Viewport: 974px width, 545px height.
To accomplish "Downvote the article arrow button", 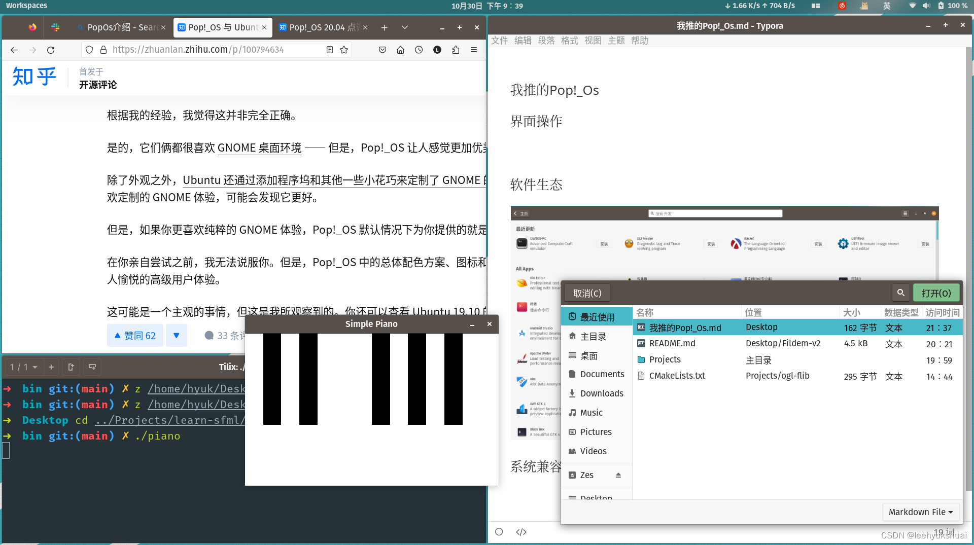I will (x=177, y=336).
